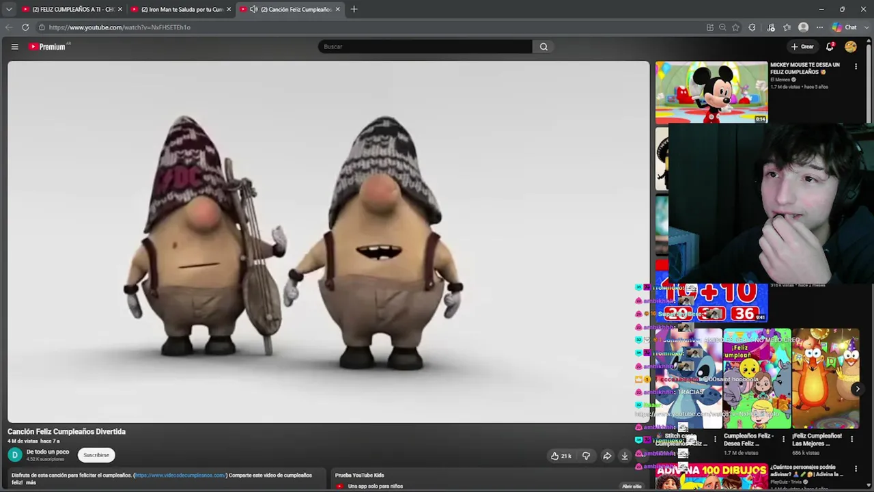Open options for Cumpleaños Feliz - Desea Feliz short
The image size is (874, 492).
(x=783, y=439)
